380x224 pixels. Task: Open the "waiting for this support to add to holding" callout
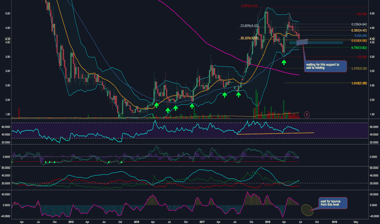(x=325, y=66)
